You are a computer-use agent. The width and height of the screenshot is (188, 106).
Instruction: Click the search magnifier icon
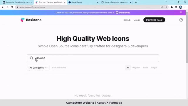(x=31, y=58)
